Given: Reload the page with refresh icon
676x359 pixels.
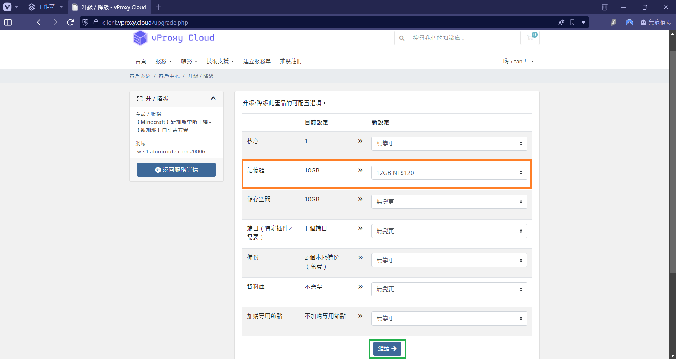Looking at the screenshot, I should 70,23.
